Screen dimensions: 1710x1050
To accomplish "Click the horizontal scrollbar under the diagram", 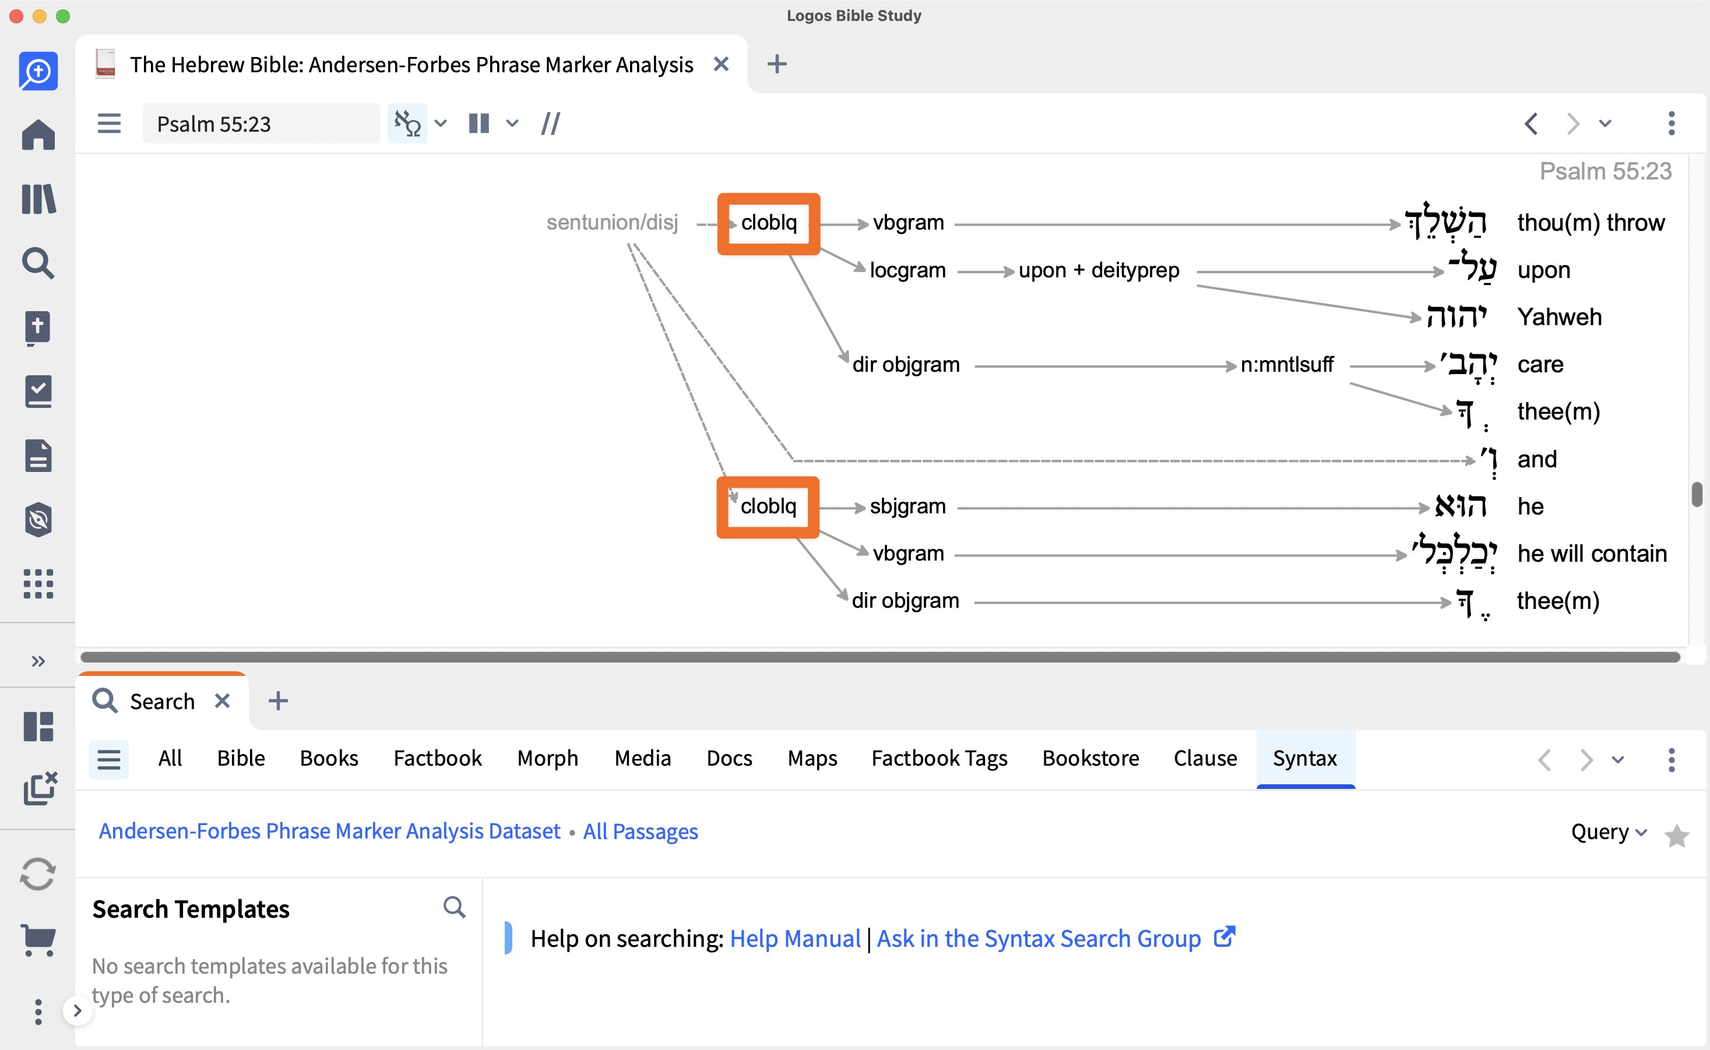I will (880, 657).
